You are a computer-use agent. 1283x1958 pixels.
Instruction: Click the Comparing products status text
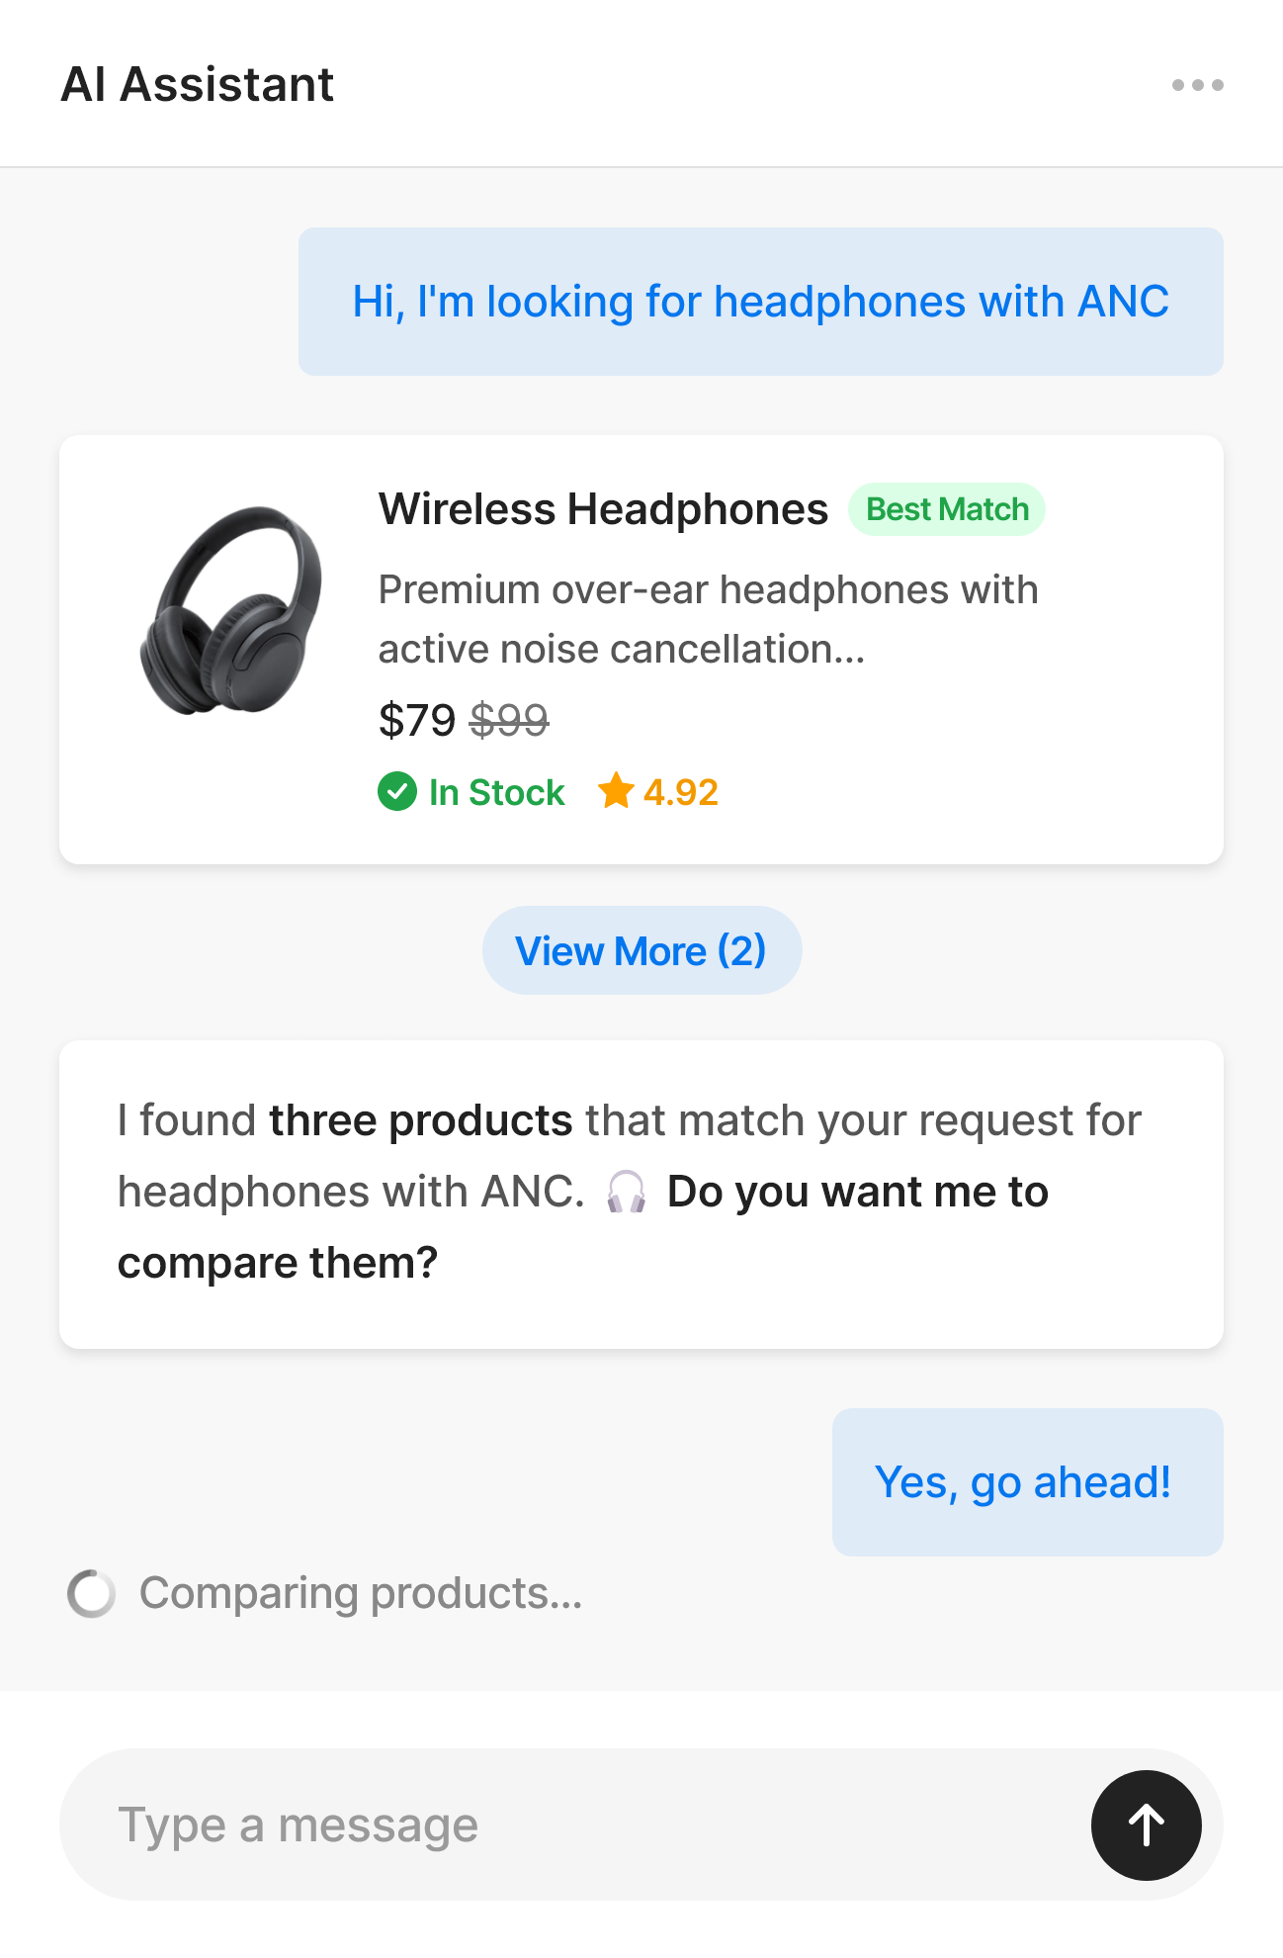click(x=361, y=1593)
